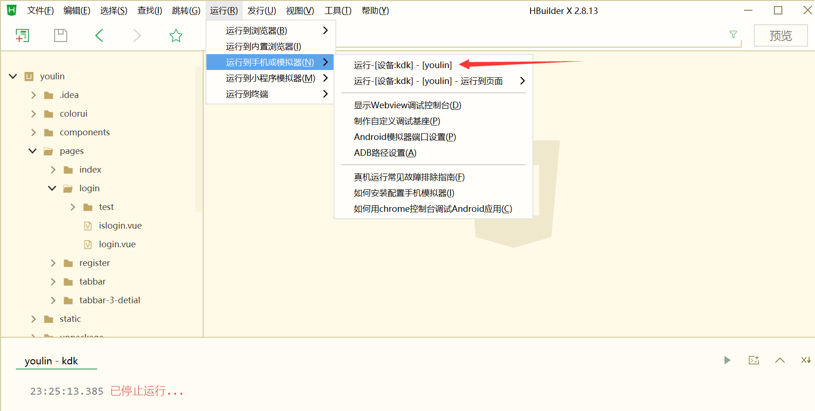Select 运行到手机或模拟器(N) entry

[270, 63]
